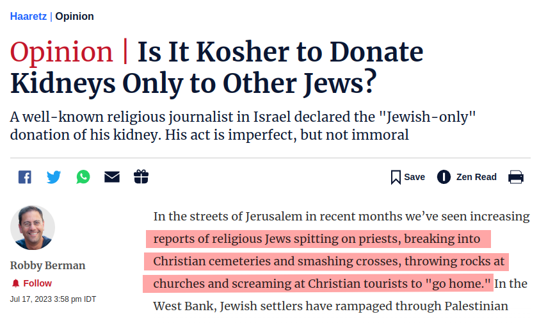The image size is (555, 323).
Task: Click the Save label text
Action: click(414, 177)
